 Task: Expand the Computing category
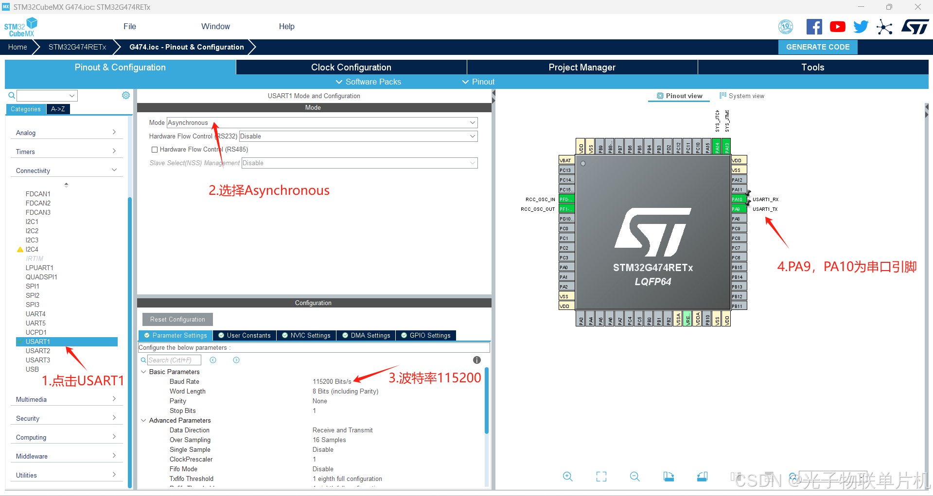tap(67, 437)
